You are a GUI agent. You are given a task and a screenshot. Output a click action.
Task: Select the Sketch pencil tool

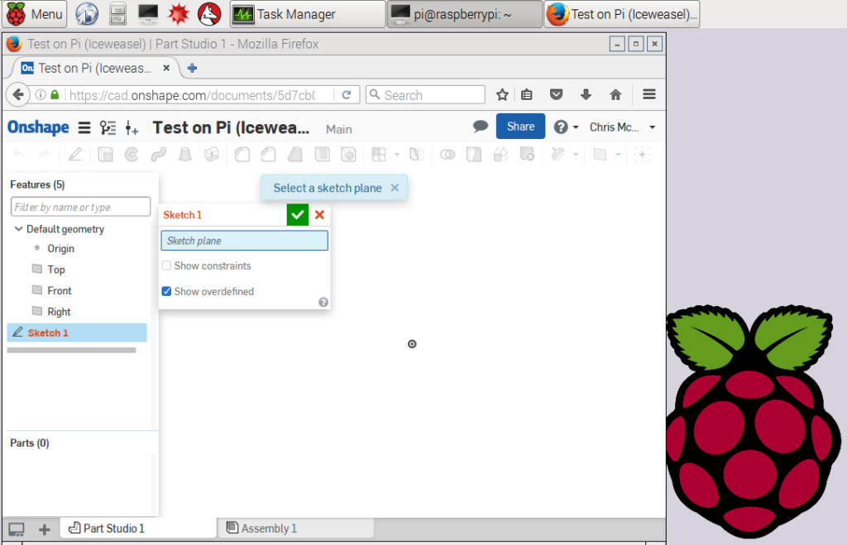point(74,155)
